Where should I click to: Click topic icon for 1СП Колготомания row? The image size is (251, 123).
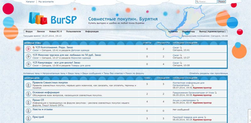pos(29,49)
